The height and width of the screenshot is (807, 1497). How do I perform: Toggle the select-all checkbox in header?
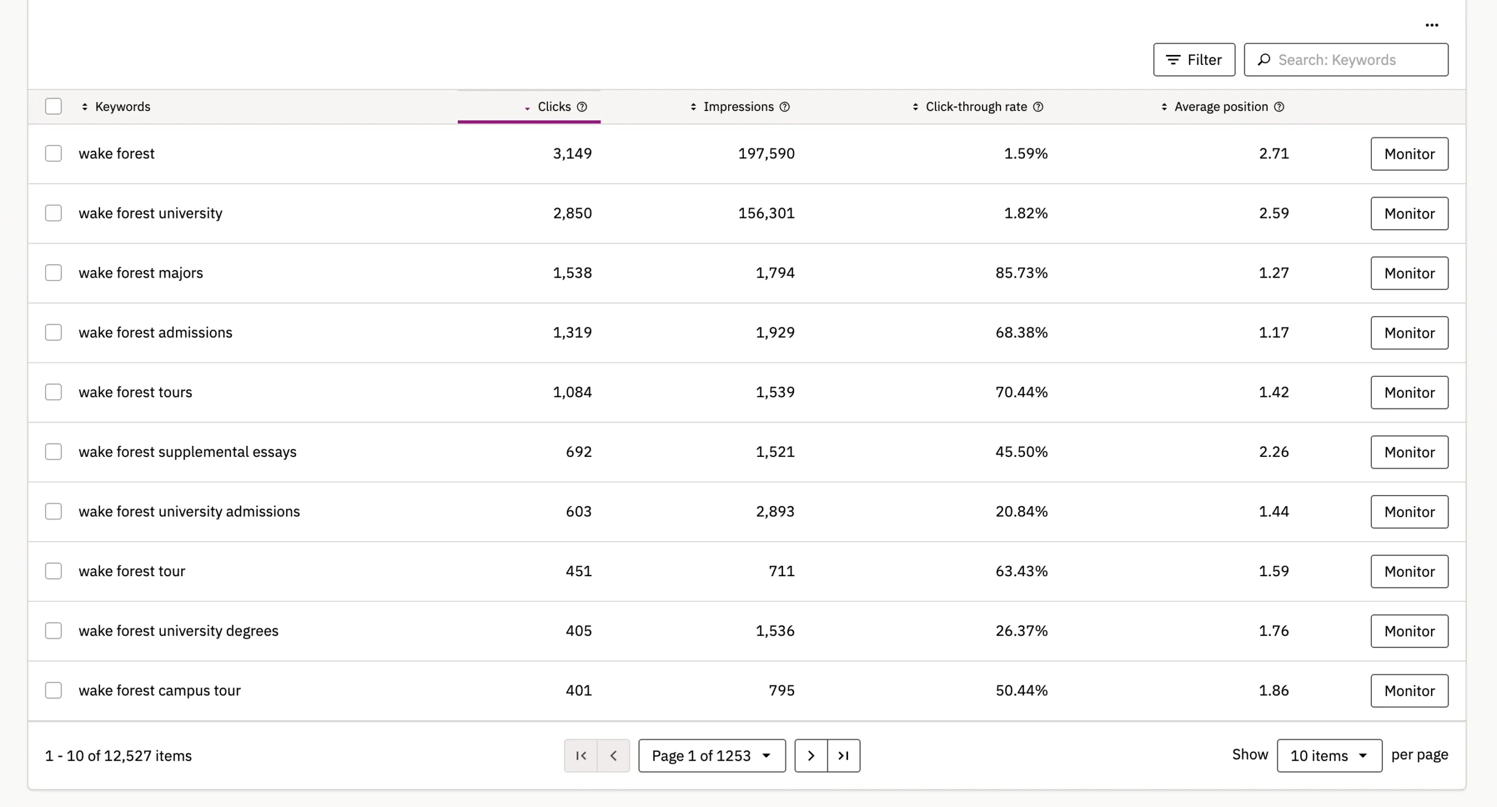tap(53, 106)
